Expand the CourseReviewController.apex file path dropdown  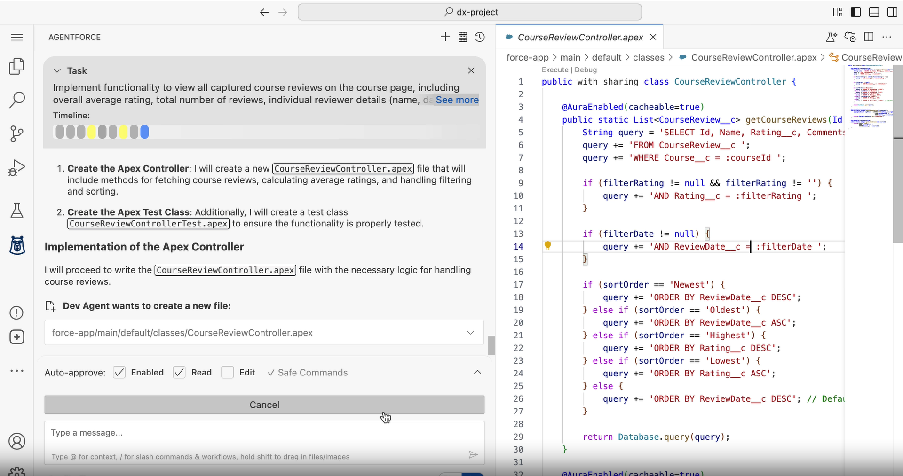470,333
